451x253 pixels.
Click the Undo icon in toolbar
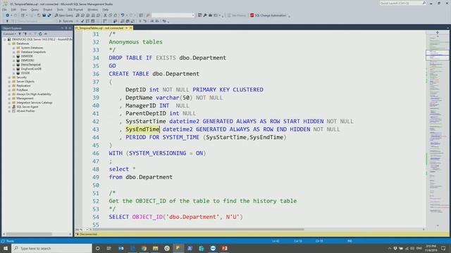tap(123, 15)
